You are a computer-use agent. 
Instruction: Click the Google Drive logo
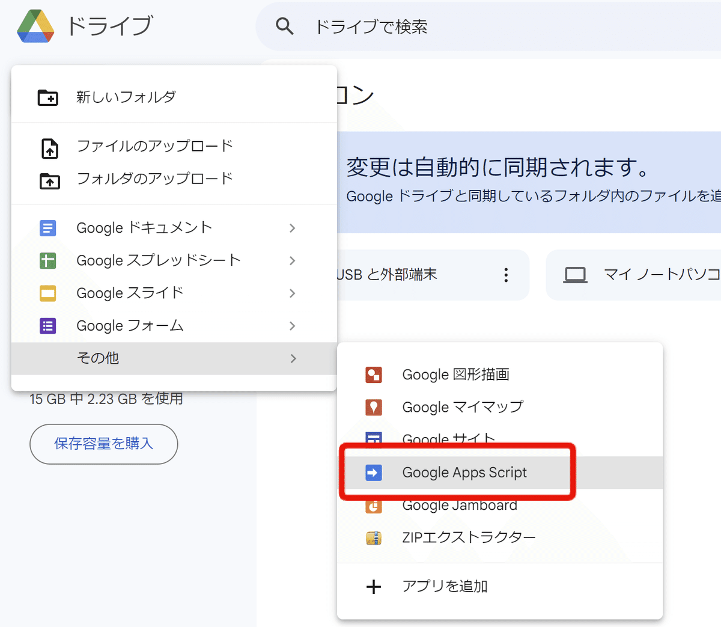pos(35,26)
